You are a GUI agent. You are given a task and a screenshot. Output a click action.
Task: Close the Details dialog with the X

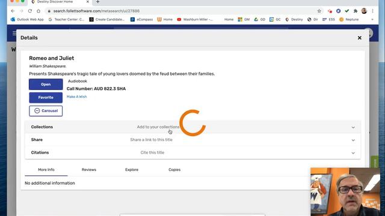pos(360,38)
